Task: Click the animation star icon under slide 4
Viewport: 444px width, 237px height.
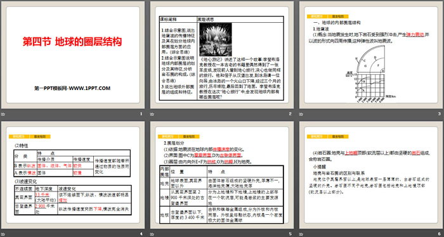Action: click(3, 234)
